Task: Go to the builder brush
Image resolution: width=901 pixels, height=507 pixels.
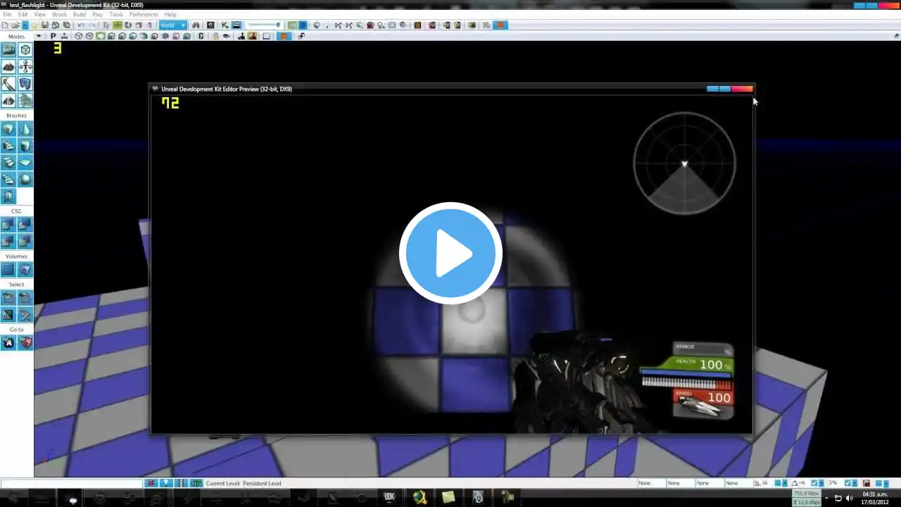Action: [25, 343]
